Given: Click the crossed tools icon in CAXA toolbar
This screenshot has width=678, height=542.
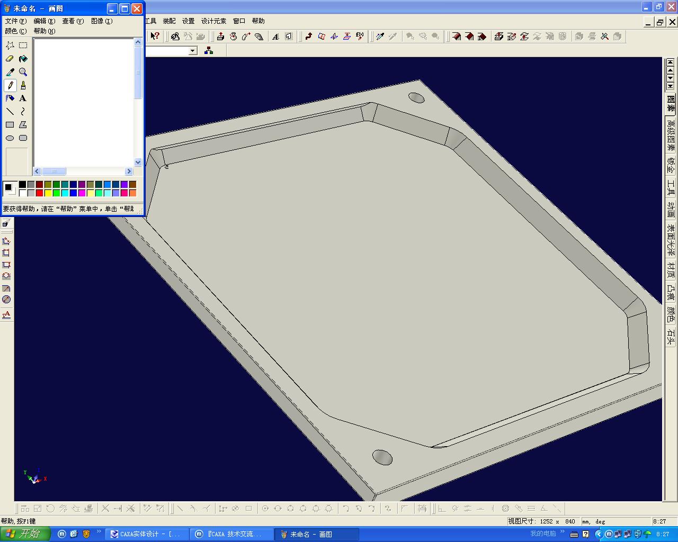Looking at the screenshot, I should 604,36.
